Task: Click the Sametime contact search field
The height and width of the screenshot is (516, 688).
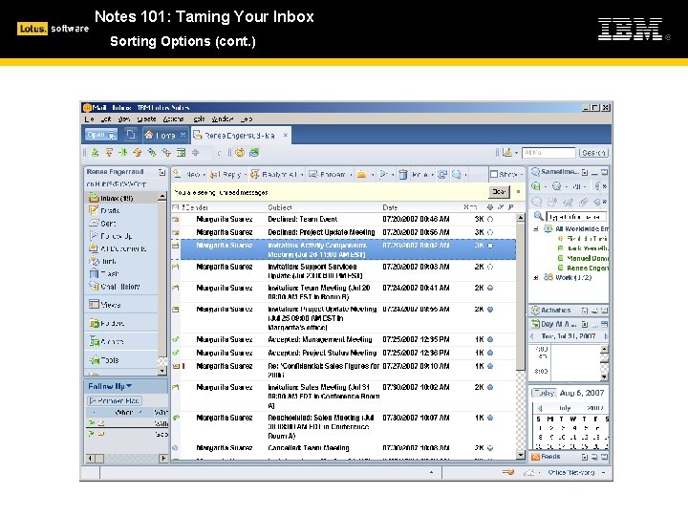Action: [576, 217]
